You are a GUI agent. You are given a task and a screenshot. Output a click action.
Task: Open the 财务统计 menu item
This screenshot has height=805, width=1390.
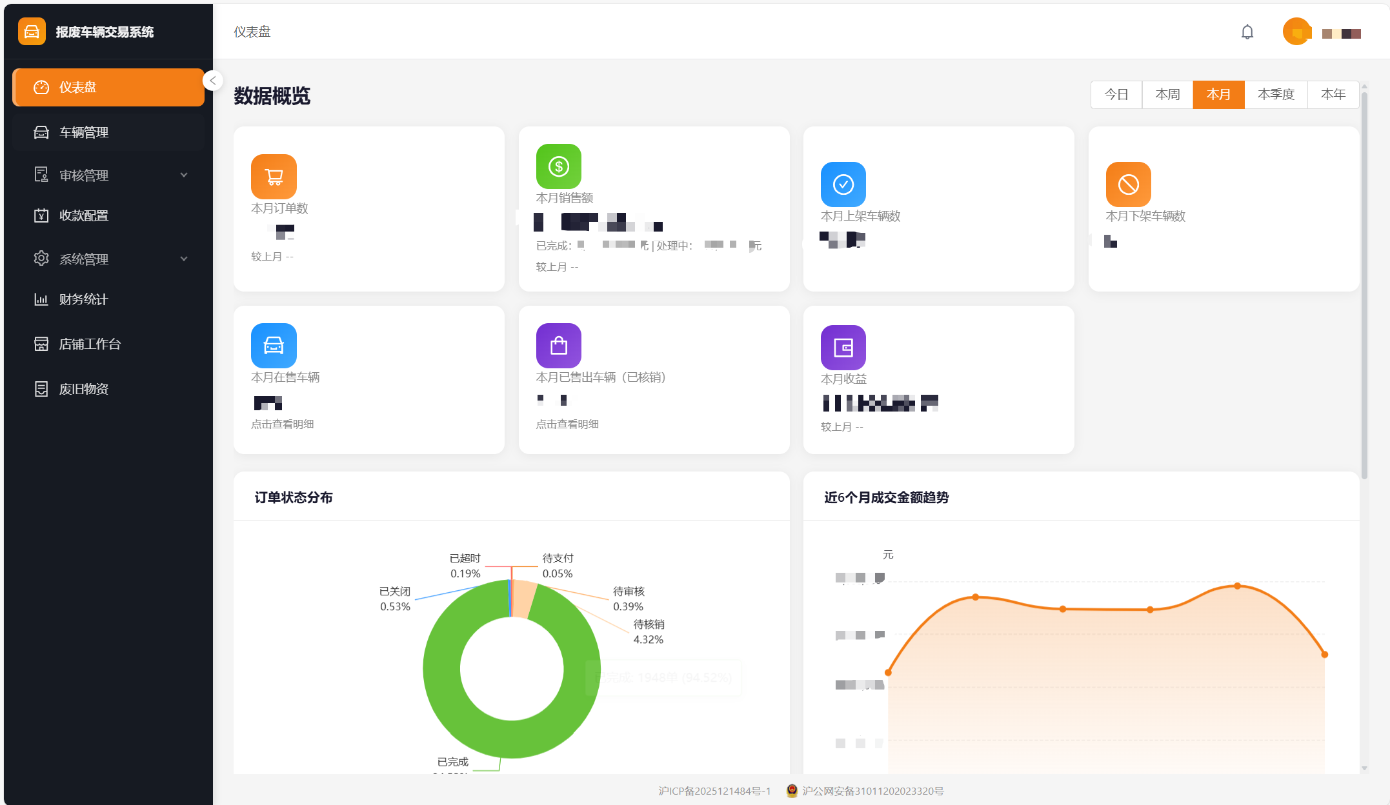[108, 299]
